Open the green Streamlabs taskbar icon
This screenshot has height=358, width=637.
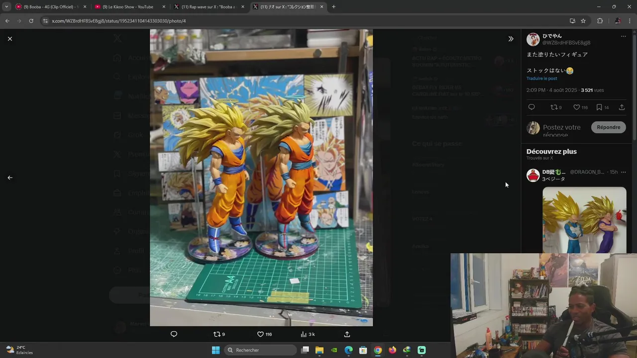click(422, 350)
